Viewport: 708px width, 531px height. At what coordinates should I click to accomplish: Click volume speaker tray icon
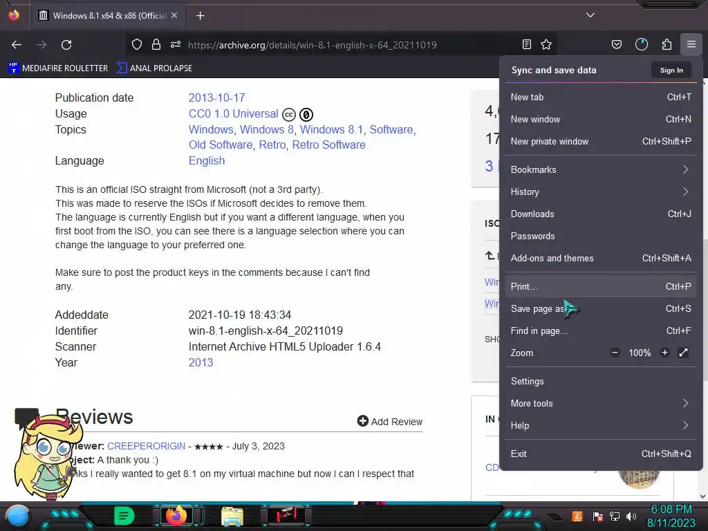[x=631, y=516]
